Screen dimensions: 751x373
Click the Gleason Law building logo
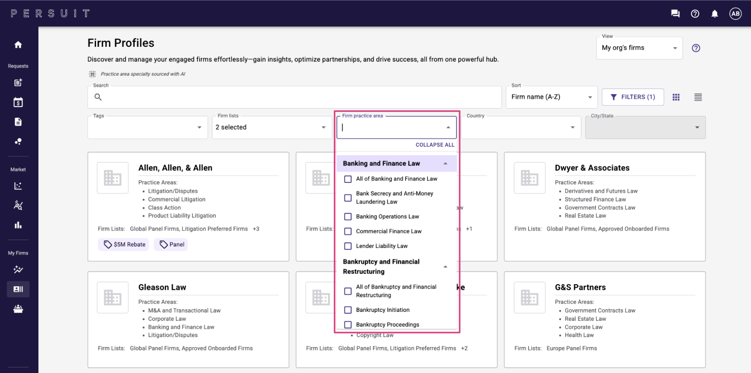click(x=113, y=297)
